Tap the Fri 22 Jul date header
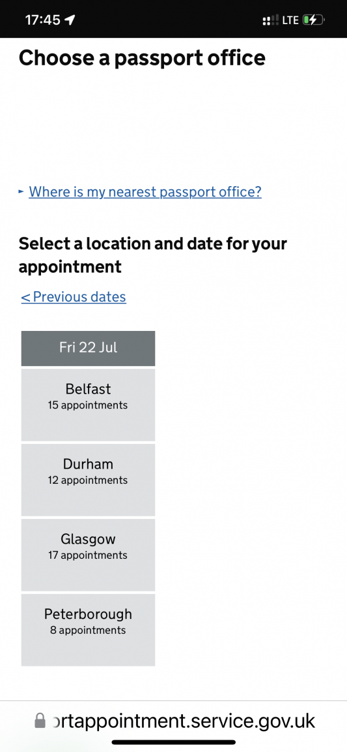The width and height of the screenshot is (347, 752). pyautogui.click(x=88, y=348)
